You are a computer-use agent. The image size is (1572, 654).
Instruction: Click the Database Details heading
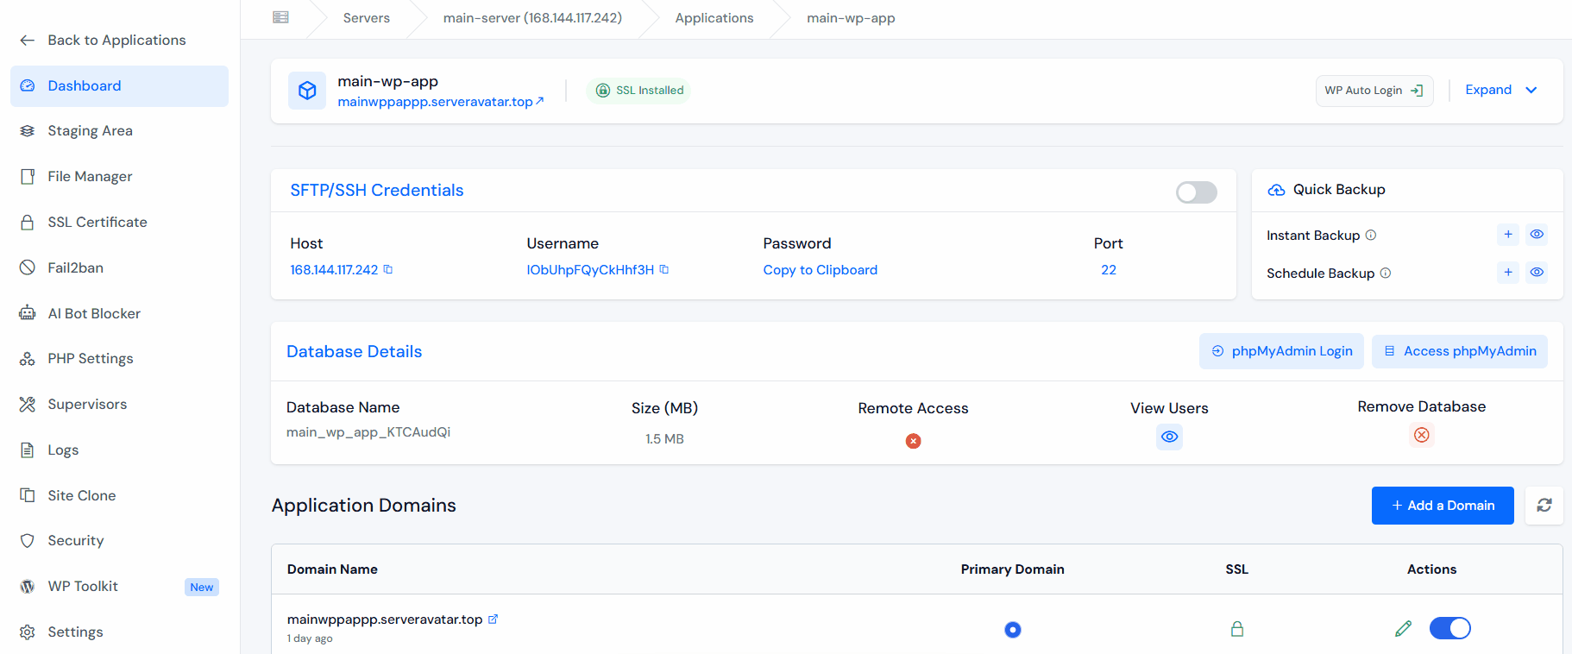click(355, 352)
